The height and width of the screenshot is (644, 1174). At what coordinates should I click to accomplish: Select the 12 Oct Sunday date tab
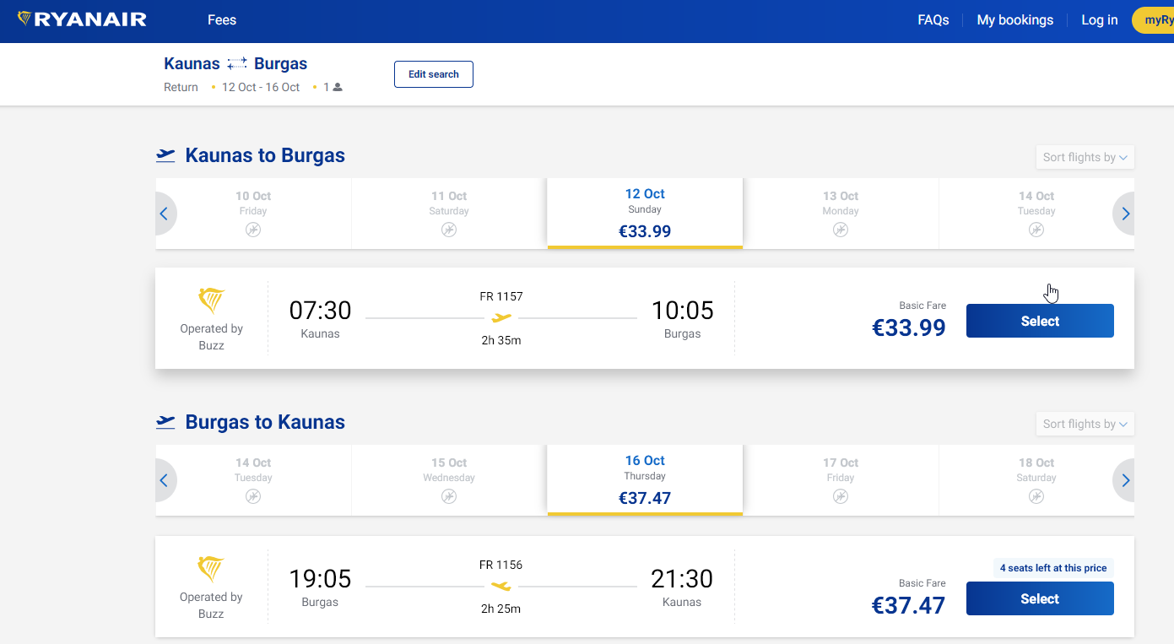[645, 214]
